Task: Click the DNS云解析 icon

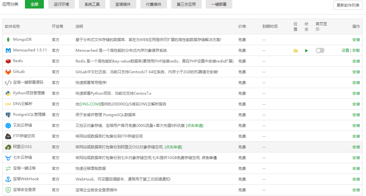Action: coord(8,104)
